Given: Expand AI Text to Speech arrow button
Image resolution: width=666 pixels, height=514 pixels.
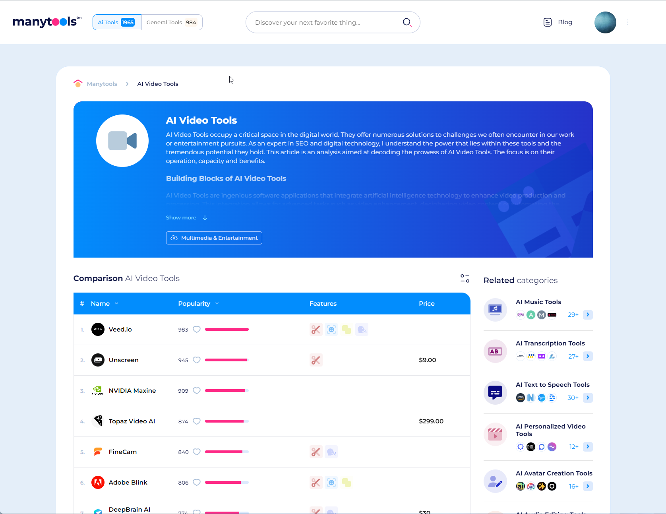Looking at the screenshot, I should pyautogui.click(x=588, y=398).
